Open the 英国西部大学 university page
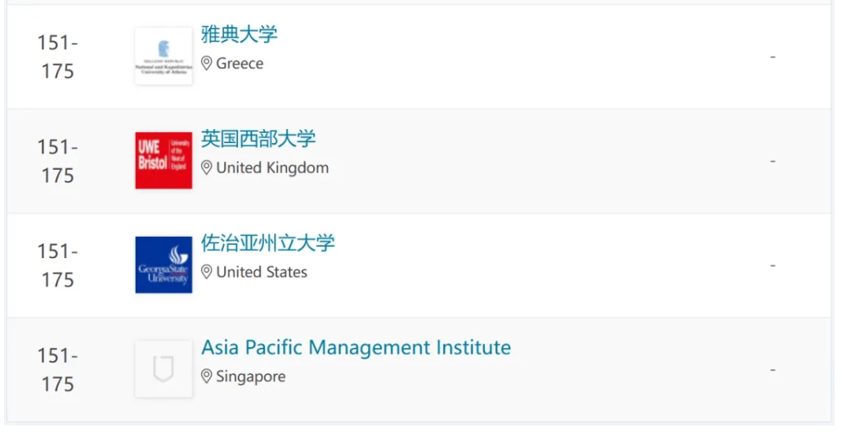The height and width of the screenshot is (432, 842). tap(258, 139)
